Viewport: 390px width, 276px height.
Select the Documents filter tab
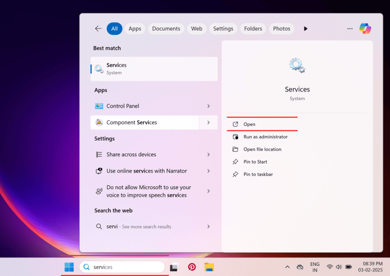(166, 29)
